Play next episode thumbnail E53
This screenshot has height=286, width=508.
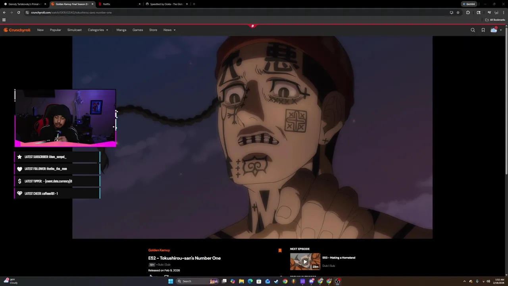[305, 261]
